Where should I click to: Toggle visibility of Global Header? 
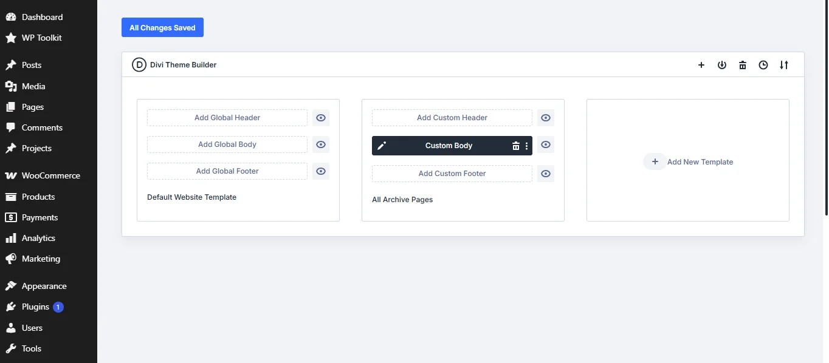click(x=321, y=118)
